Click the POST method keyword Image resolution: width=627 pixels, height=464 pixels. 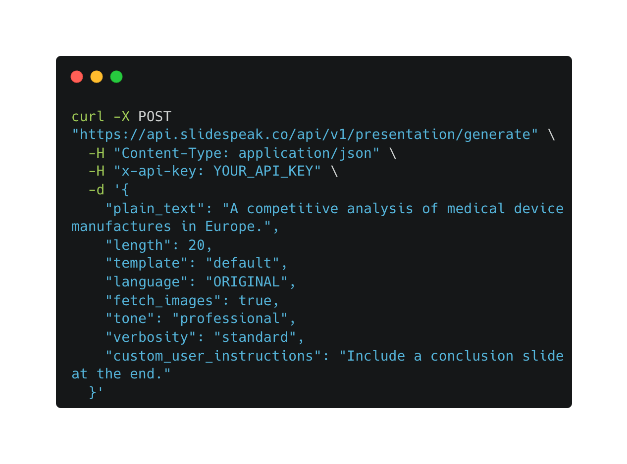click(x=155, y=117)
